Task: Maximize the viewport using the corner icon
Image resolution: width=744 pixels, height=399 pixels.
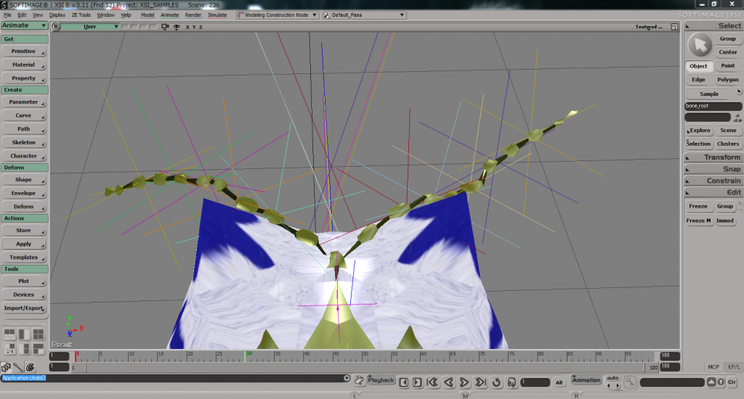Action: point(674,27)
